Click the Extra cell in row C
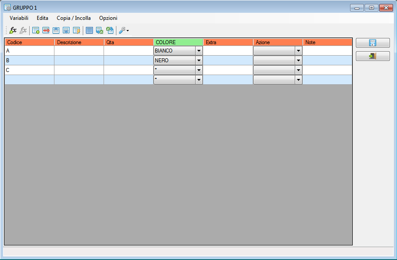This screenshot has width=397, height=260. (x=228, y=70)
